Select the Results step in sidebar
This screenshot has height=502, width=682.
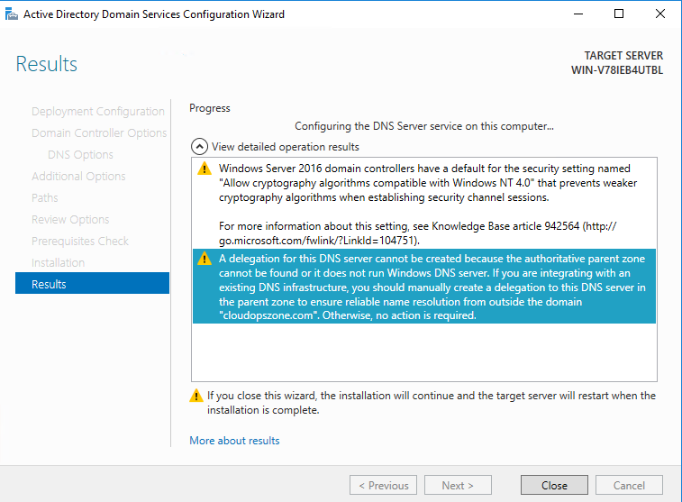coord(92,283)
